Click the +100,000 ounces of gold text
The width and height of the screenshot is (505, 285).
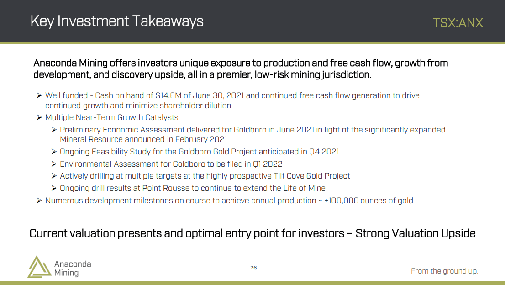[369, 201]
